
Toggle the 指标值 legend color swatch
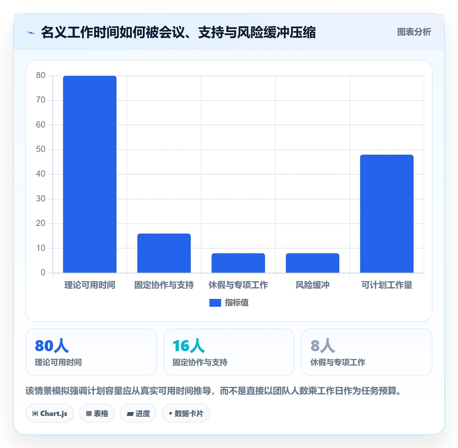coord(215,303)
